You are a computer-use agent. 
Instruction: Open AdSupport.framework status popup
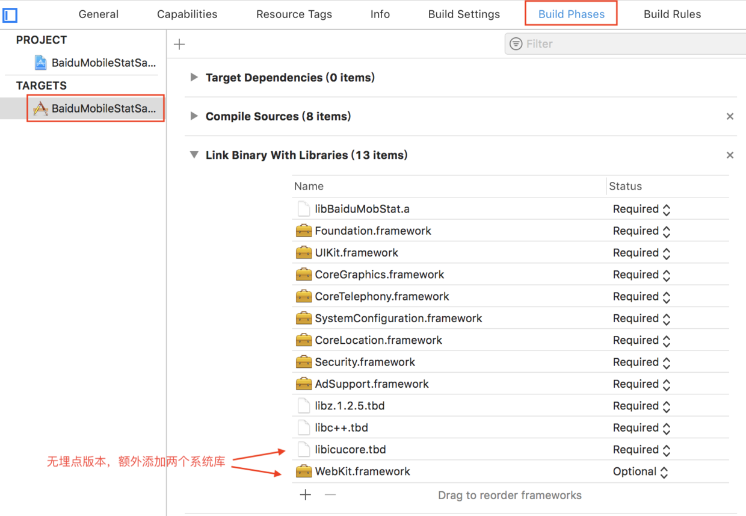642,384
